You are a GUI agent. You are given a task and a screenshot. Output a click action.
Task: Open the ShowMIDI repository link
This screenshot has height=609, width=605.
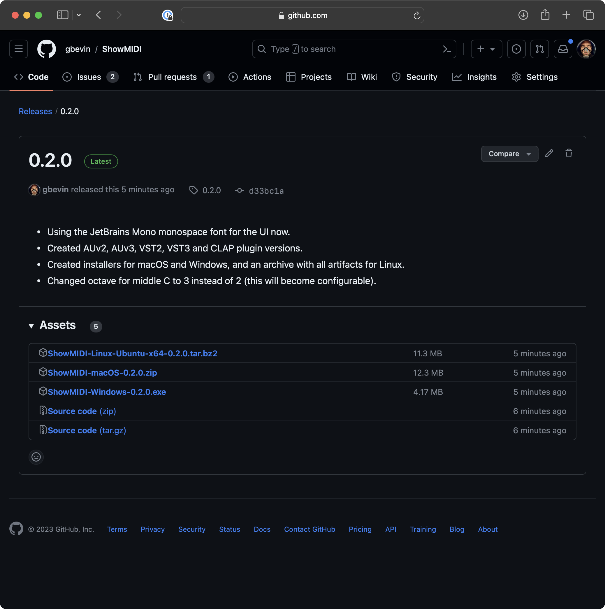[122, 49]
